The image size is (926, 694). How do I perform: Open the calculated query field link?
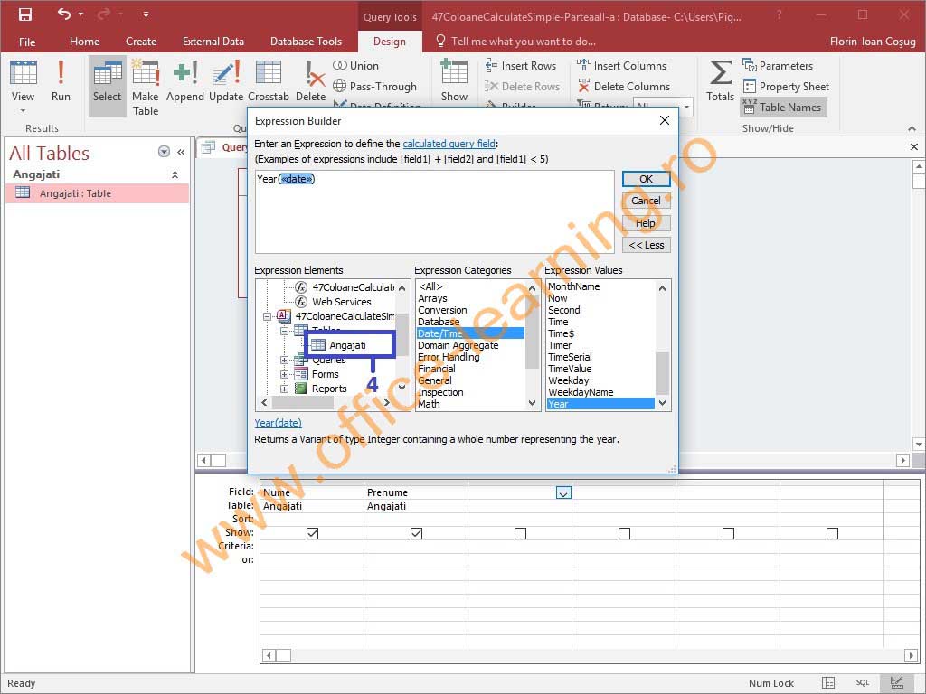(x=449, y=144)
